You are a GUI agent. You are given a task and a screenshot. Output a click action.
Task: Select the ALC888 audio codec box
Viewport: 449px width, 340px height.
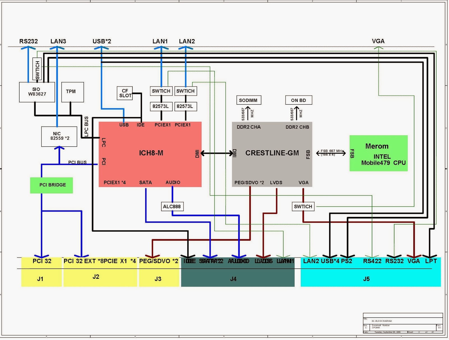172,207
